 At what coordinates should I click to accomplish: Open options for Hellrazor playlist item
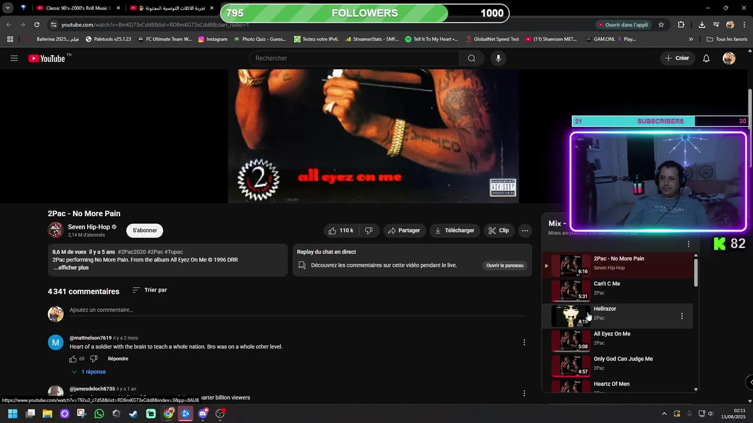tap(682, 316)
